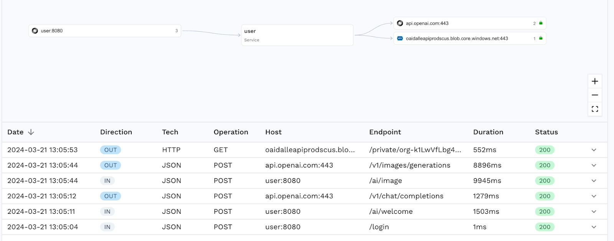This screenshot has height=241, width=614.
Task: Expand the 13:05:53 GET request row
Action: [x=594, y=150]
